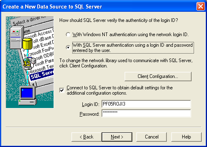
Task: Click the Password field label
Action: pyautogui.click(x=89, y=114)
